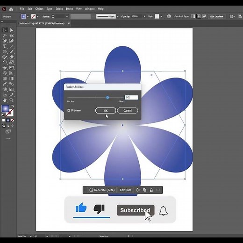
Task: Open the zoom level dropdown in status bar
Action: (31, 236)
